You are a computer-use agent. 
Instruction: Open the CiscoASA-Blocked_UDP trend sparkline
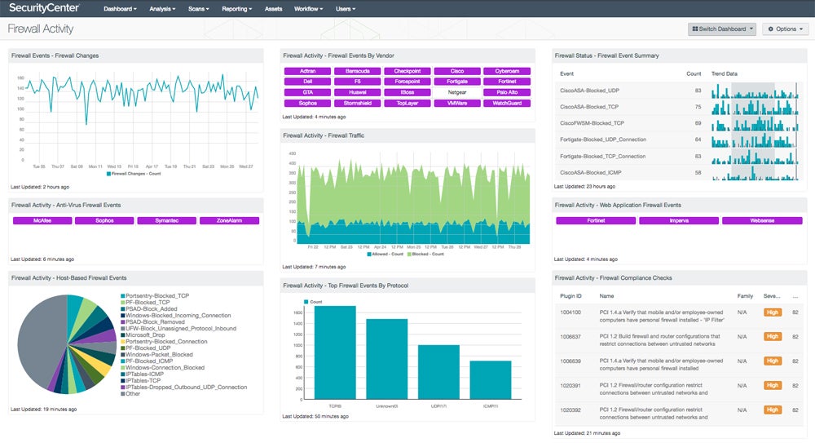point(754,91)
